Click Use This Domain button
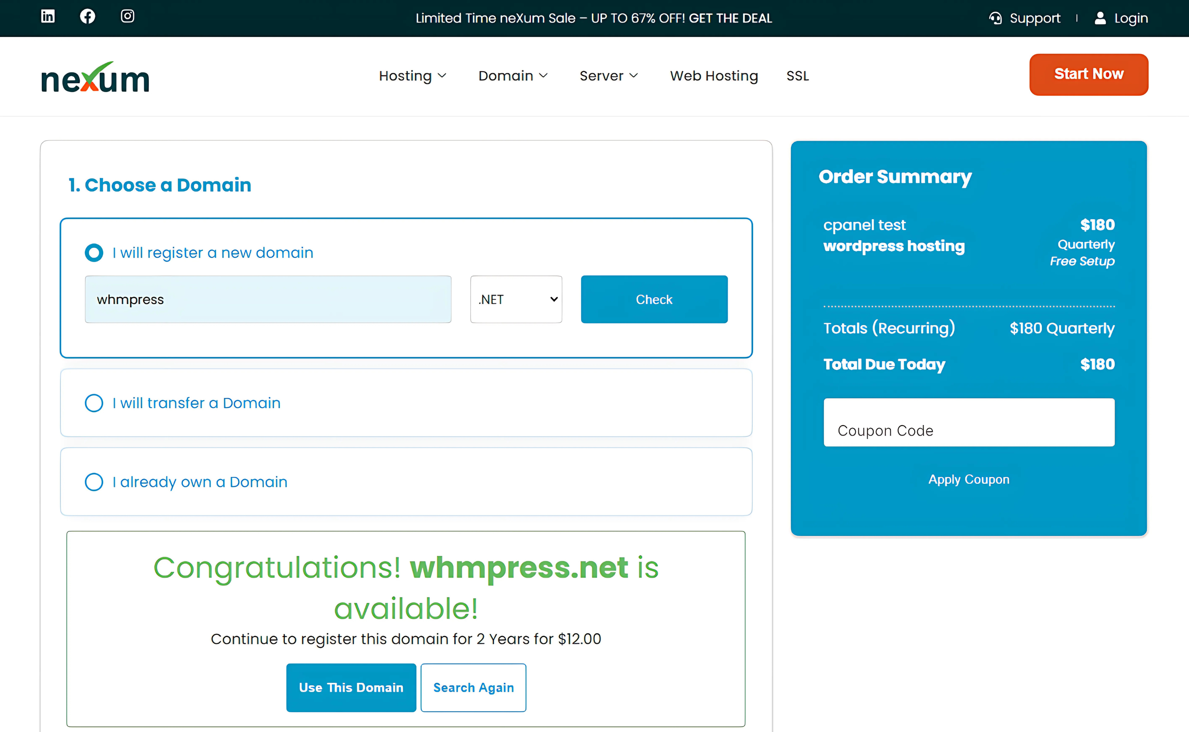Screen dimensions: 1189x732 [351, 688]
